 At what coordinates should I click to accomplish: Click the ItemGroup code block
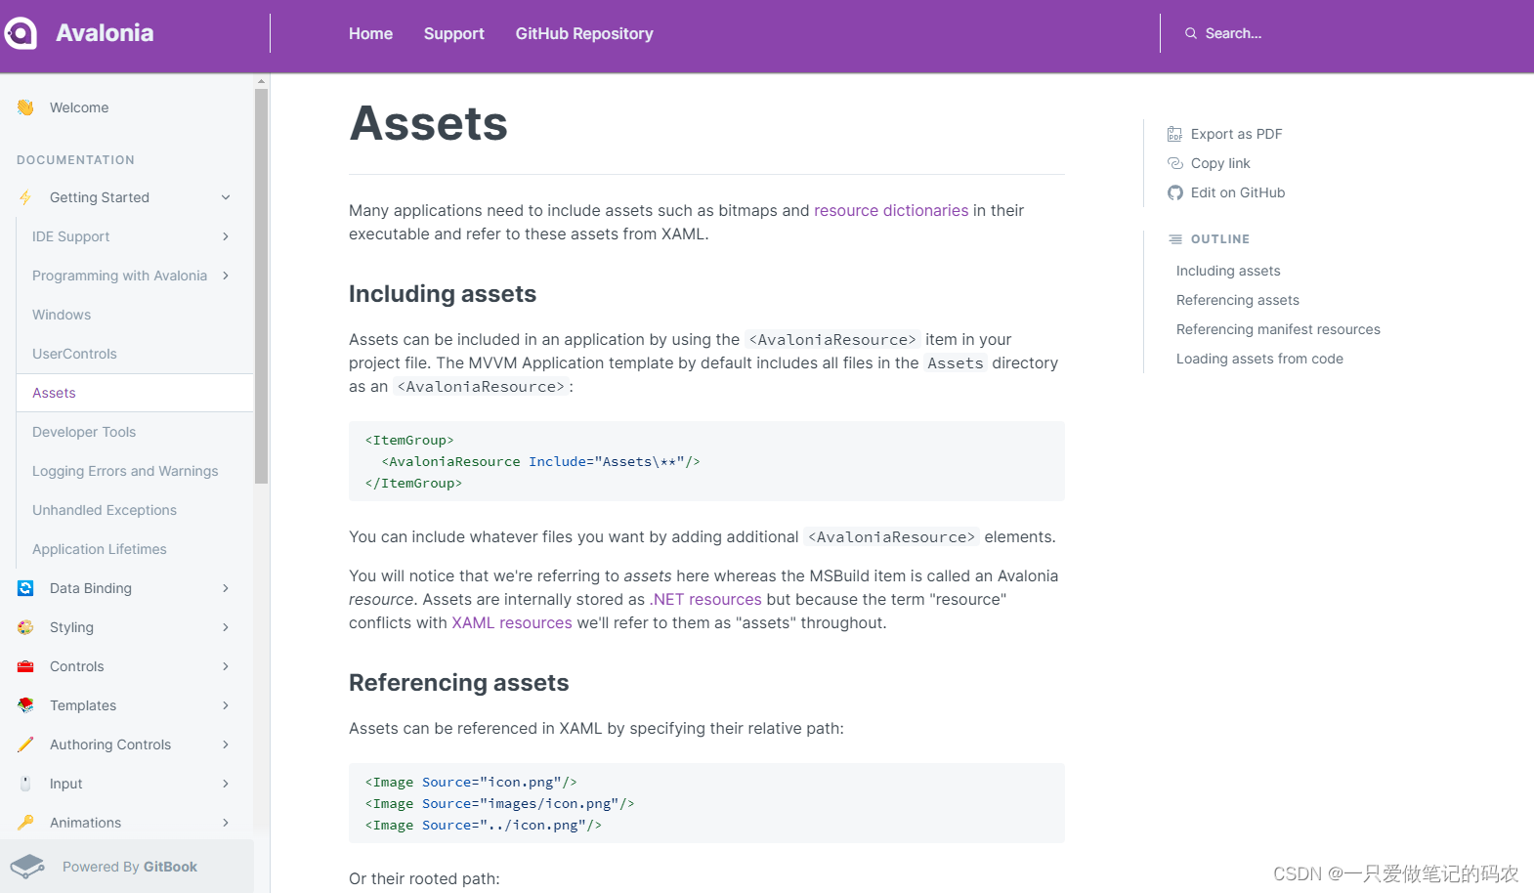706,461
